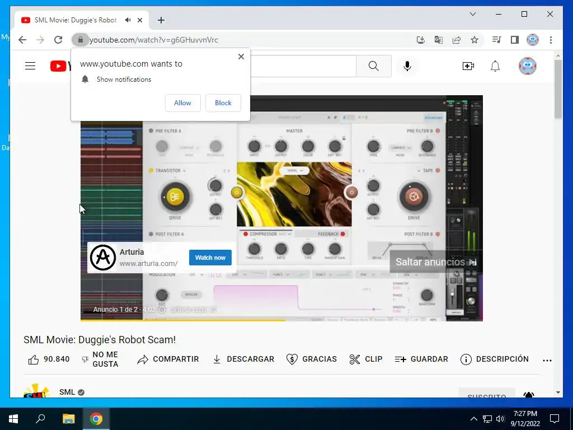Open Chrome profile avatar in toolbar
Viewport: 573px width, 430px height.
pyautogui.click(x=533, y=40)
